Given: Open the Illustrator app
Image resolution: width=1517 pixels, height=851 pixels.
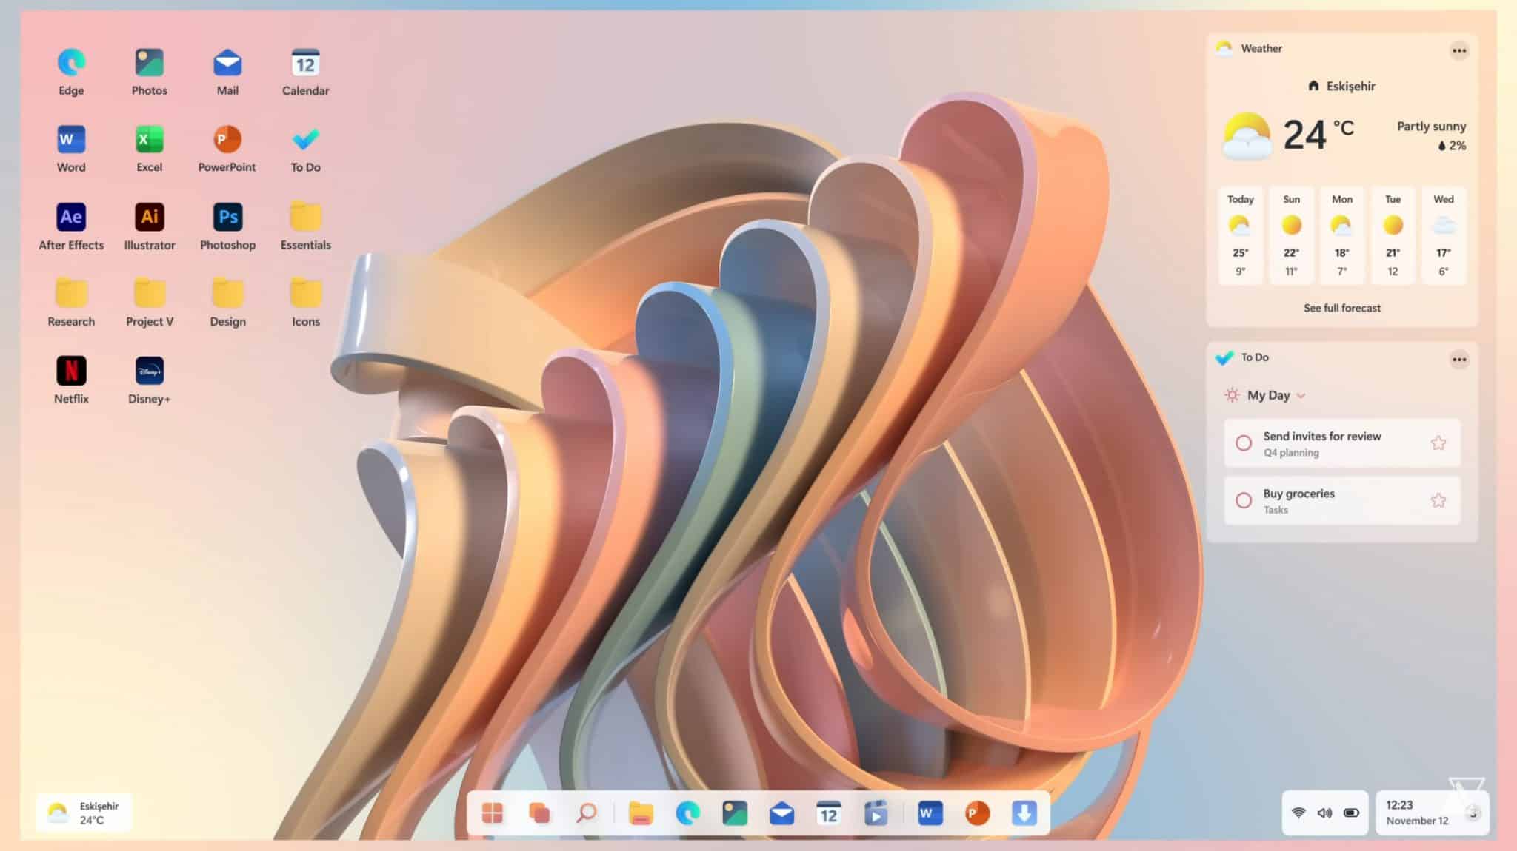Looking at the screenshot, I should pyautogui.click(x=149, y=216).
